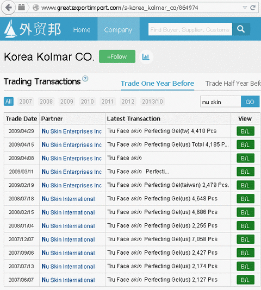Click the Trade Date column header
The height and width of the screenshot is (290, 261).
[22, 118]
